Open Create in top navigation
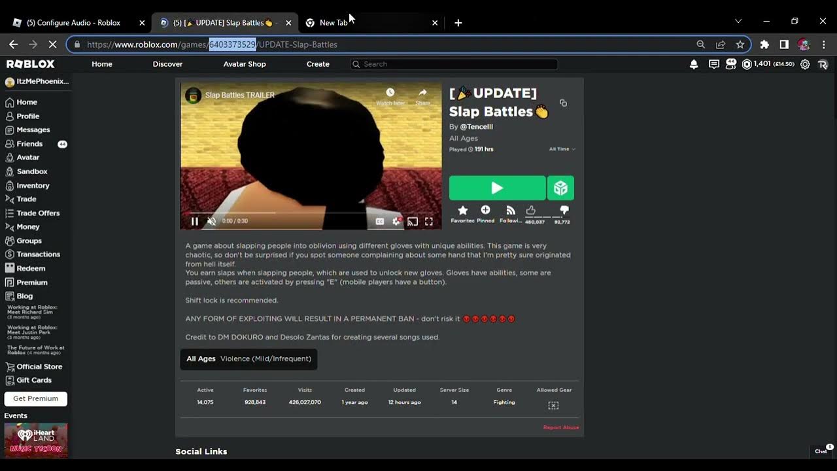The width and height of the screenshot is (837, 471). (x=318, y=64)
